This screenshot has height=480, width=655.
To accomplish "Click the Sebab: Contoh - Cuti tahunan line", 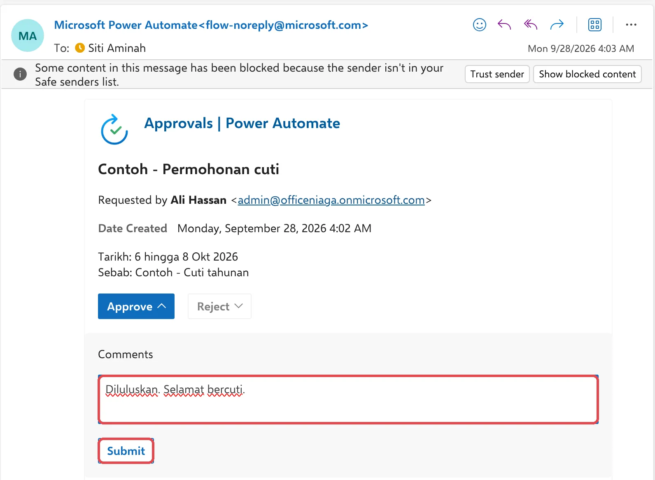I will 173,273.
